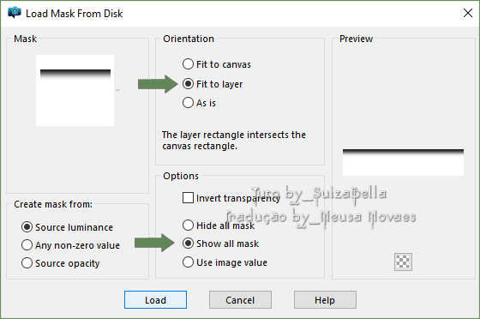The image size is (480, 319).
Task: Click the mask preview image
Action: [x=403, y=163]
